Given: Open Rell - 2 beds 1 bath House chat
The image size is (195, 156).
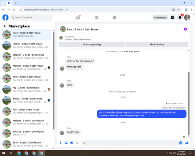Looking at the screenshot, I should (26, 111).
